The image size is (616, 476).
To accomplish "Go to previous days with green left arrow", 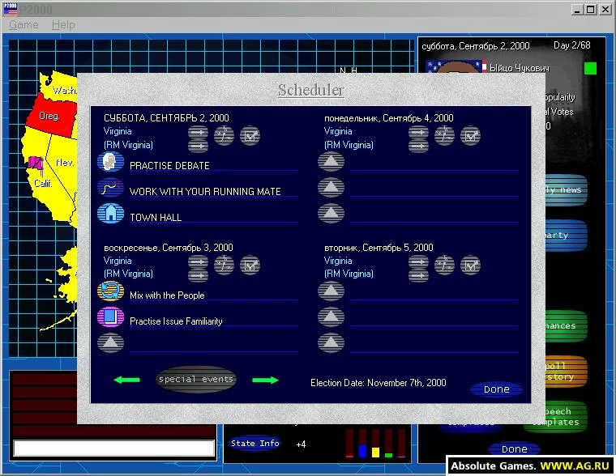I will pos(126,380).
